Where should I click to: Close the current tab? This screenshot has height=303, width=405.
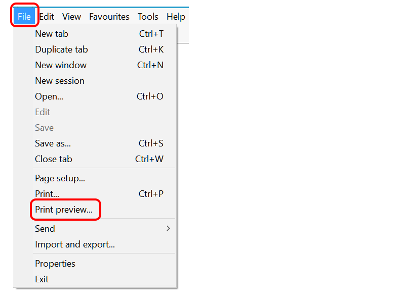(54, 159)
